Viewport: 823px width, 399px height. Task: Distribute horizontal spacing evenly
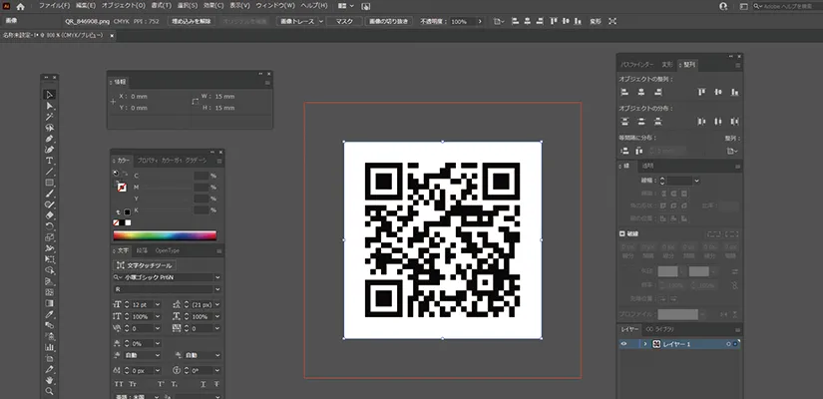coord(638,151)
